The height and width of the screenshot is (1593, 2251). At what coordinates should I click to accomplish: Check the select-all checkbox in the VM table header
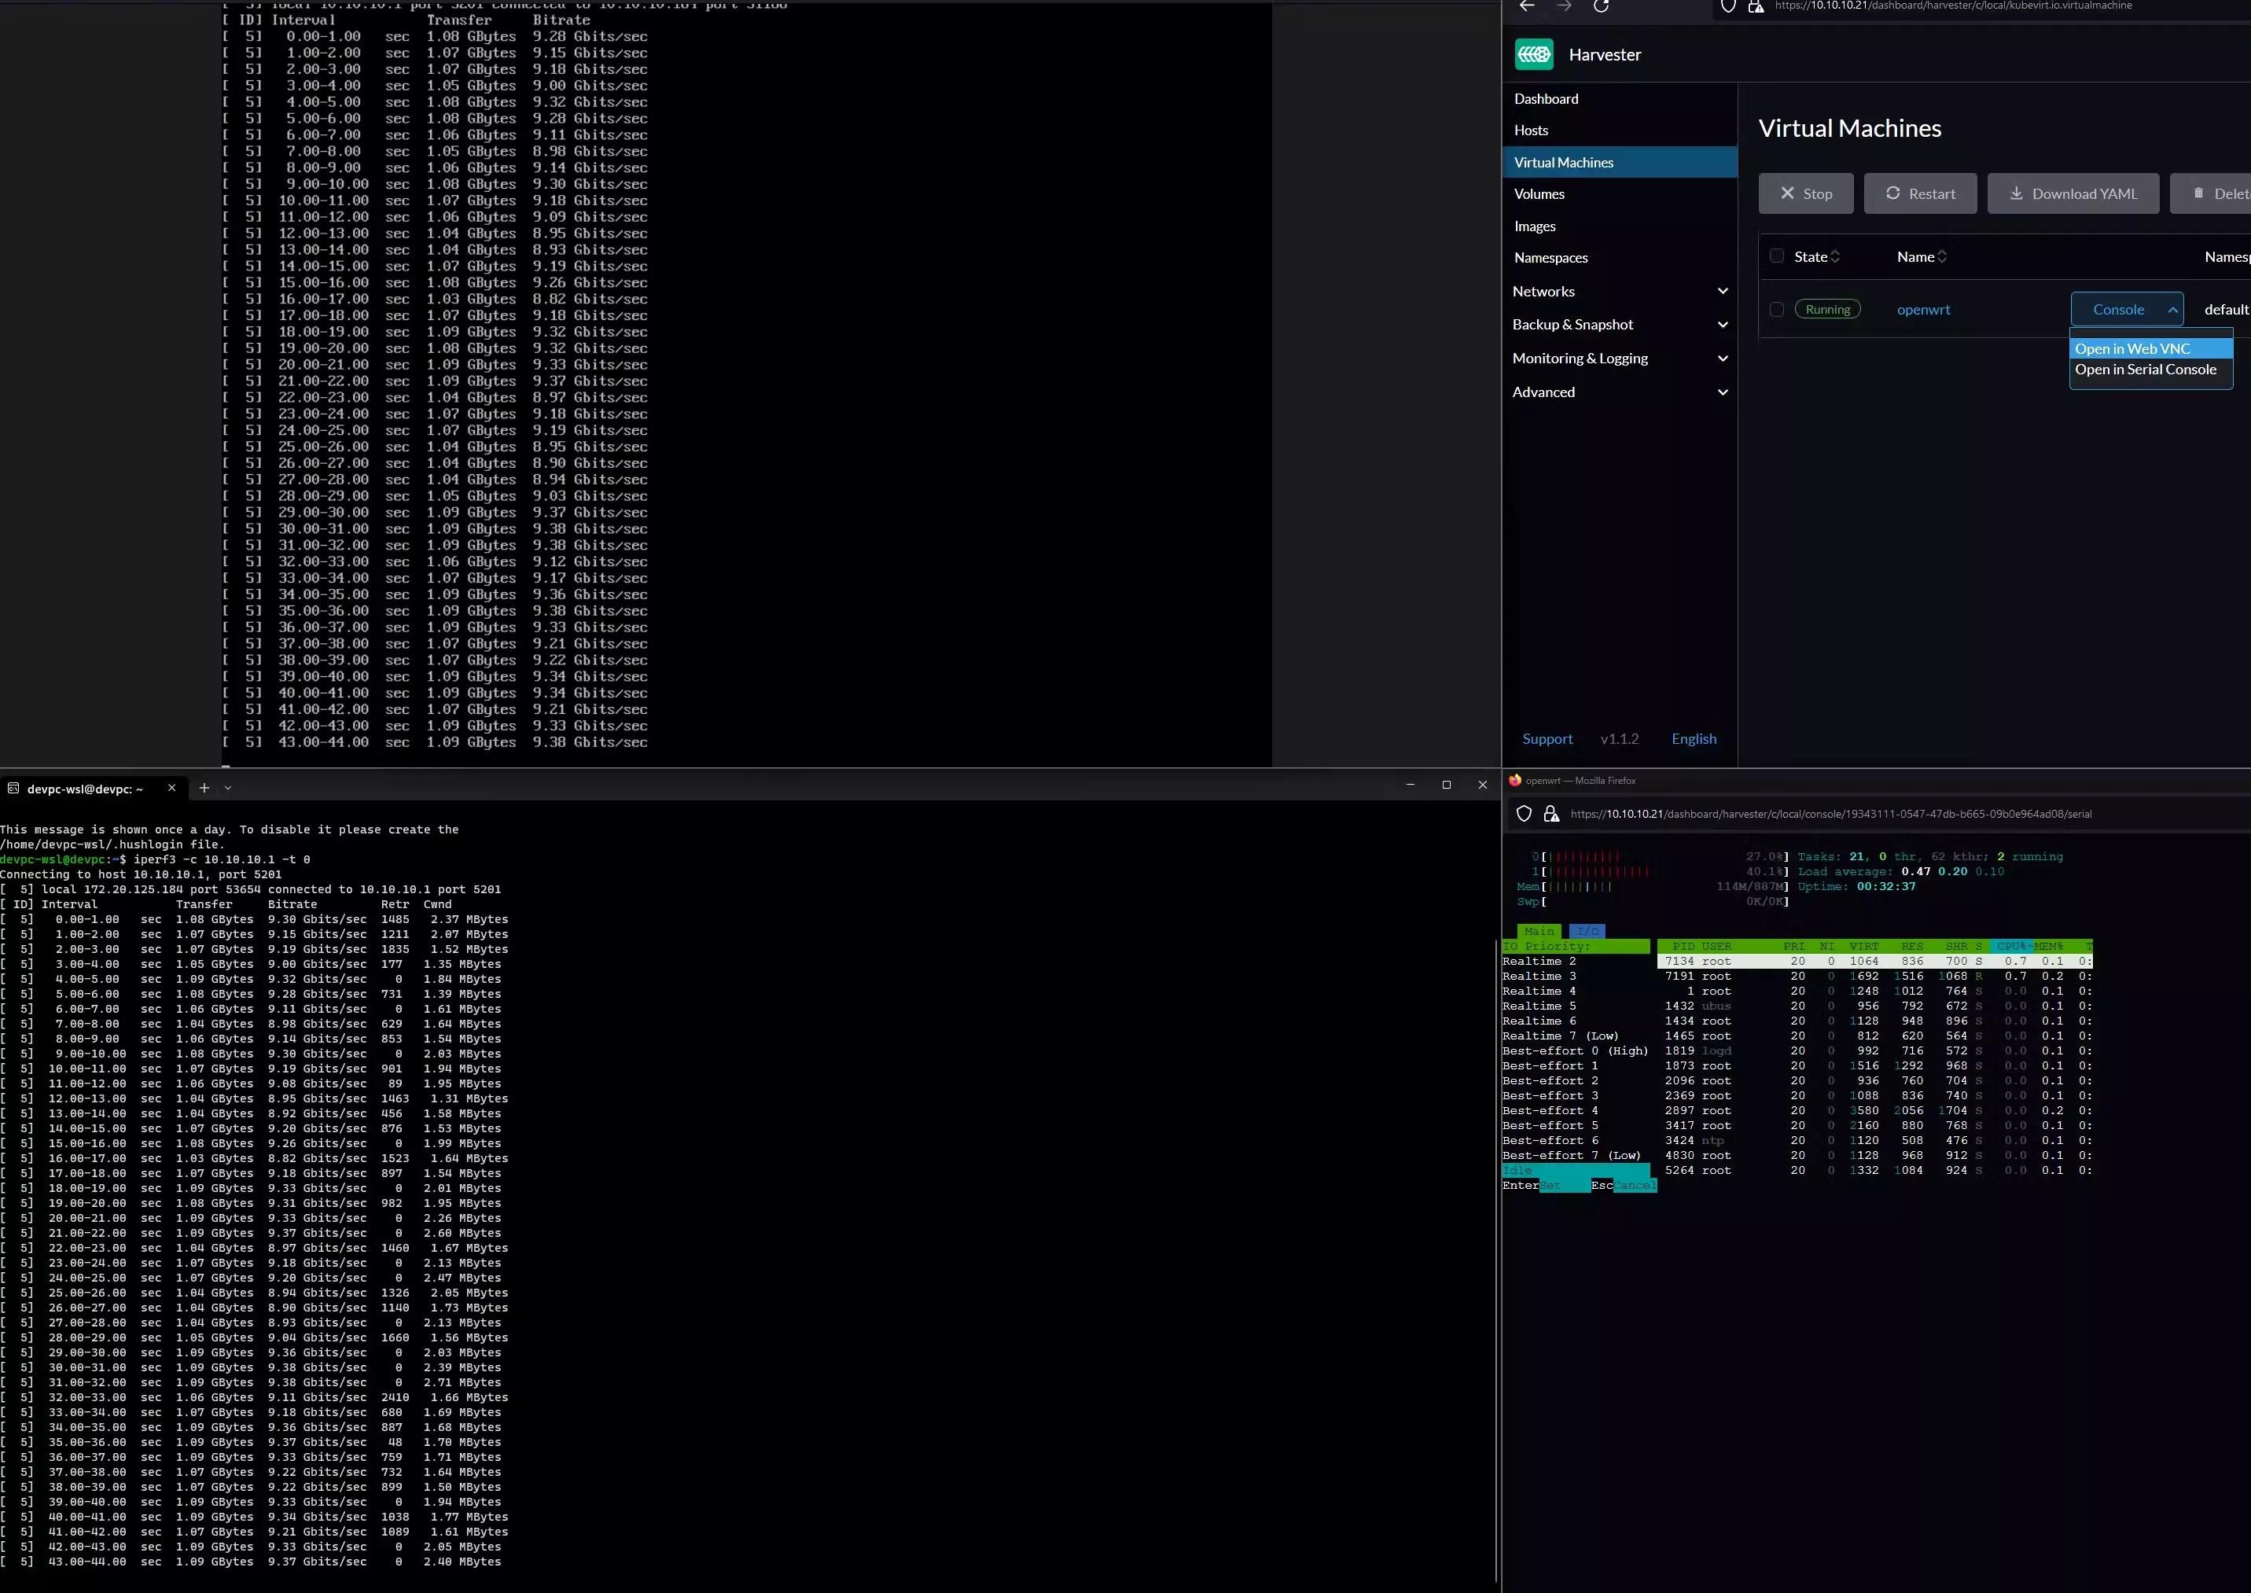(x=1777, y=255)
